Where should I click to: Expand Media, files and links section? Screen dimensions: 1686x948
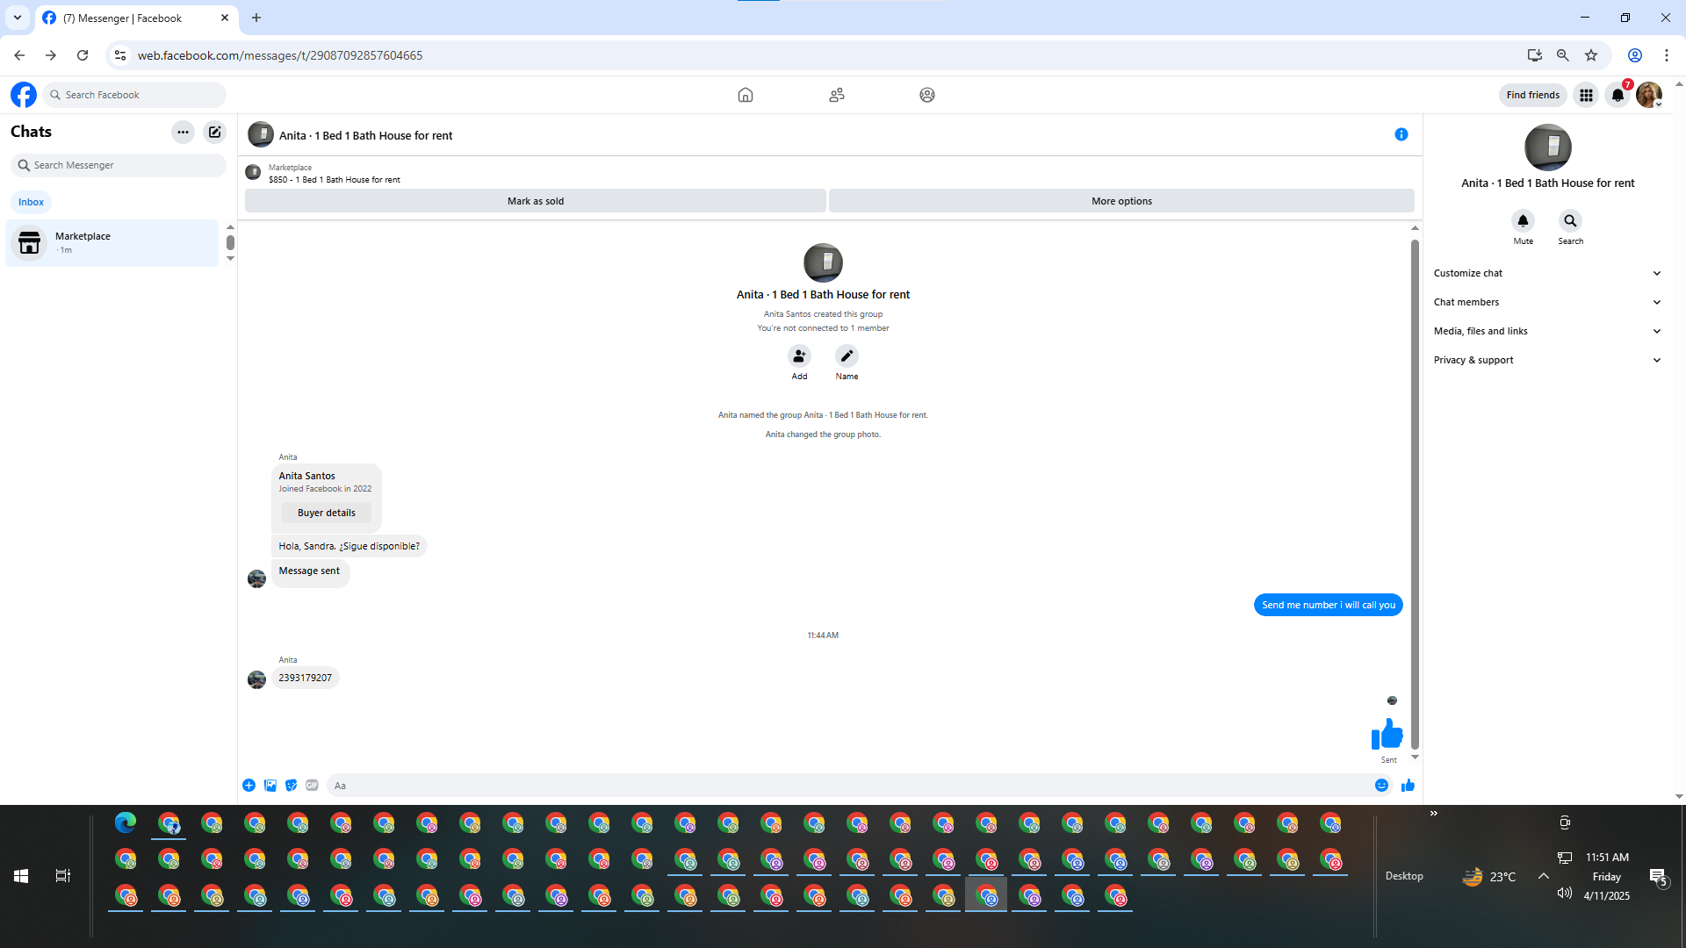[x=1547, y=331]
